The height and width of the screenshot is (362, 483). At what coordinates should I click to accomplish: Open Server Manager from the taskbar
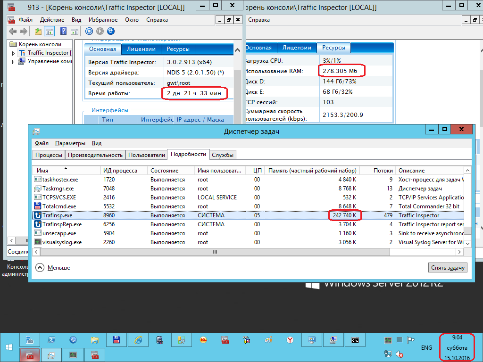point(30,340)
